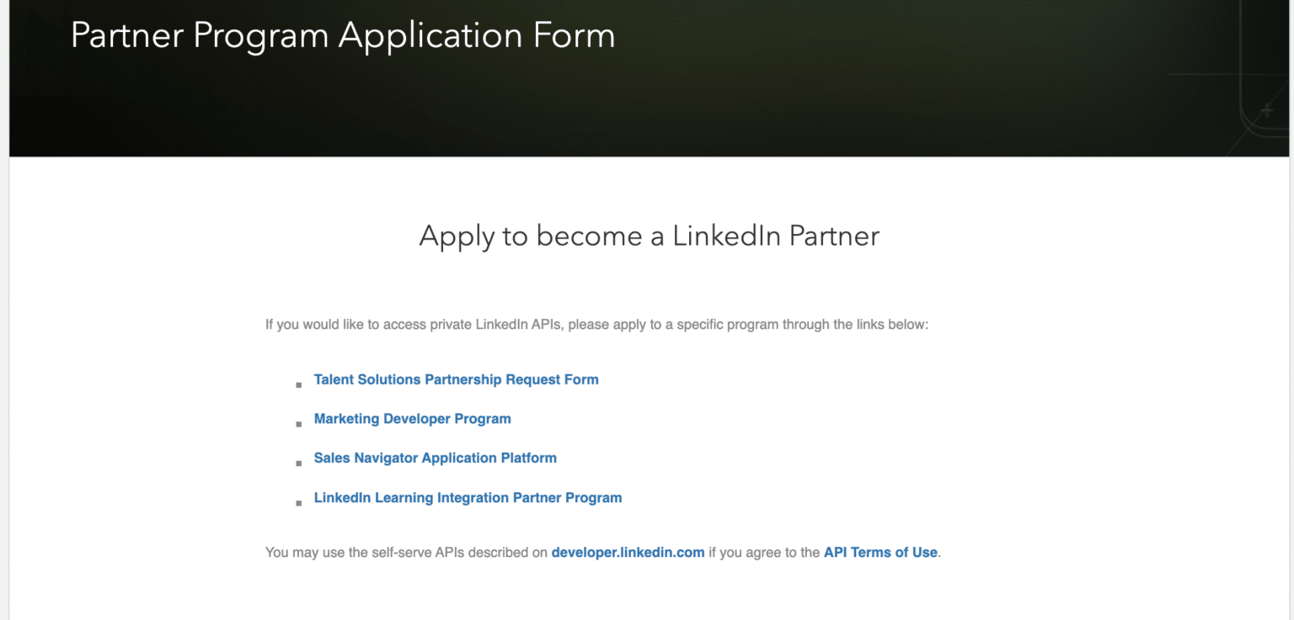
Task: Select the bullet marker beside Talent Solutions
Action: click(298, 385)
